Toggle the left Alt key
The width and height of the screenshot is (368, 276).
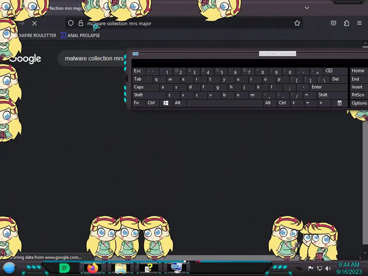pos(180,103)
